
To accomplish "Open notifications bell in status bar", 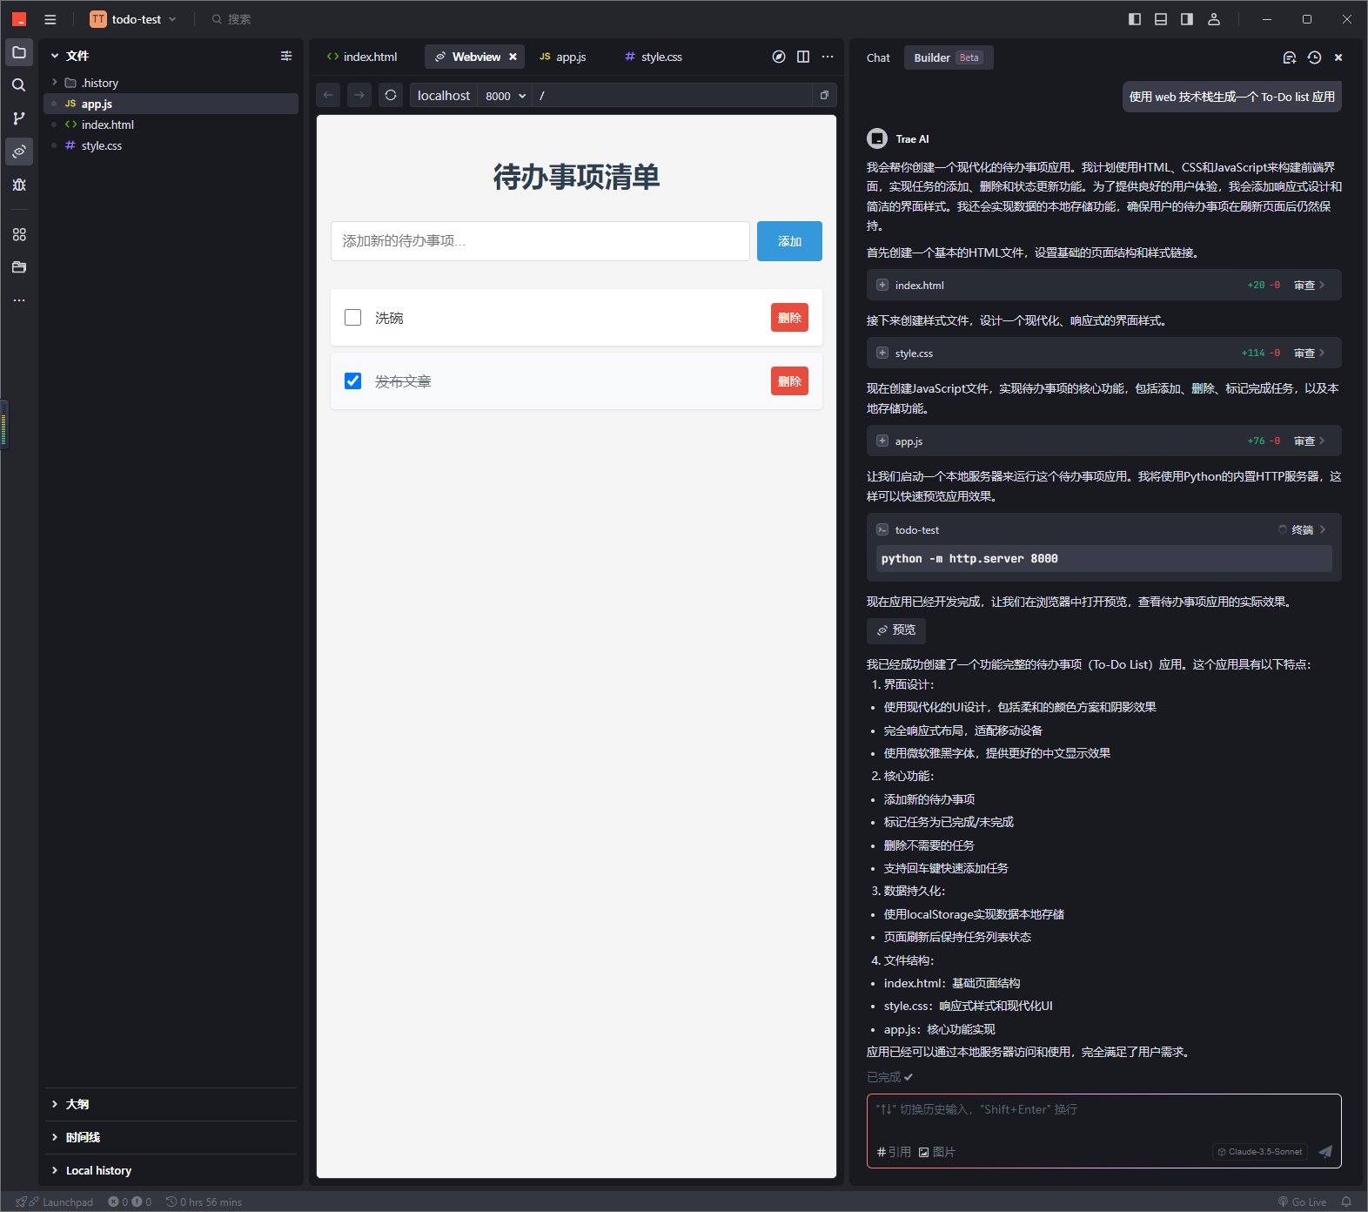I will (x=1346, y=1202).
